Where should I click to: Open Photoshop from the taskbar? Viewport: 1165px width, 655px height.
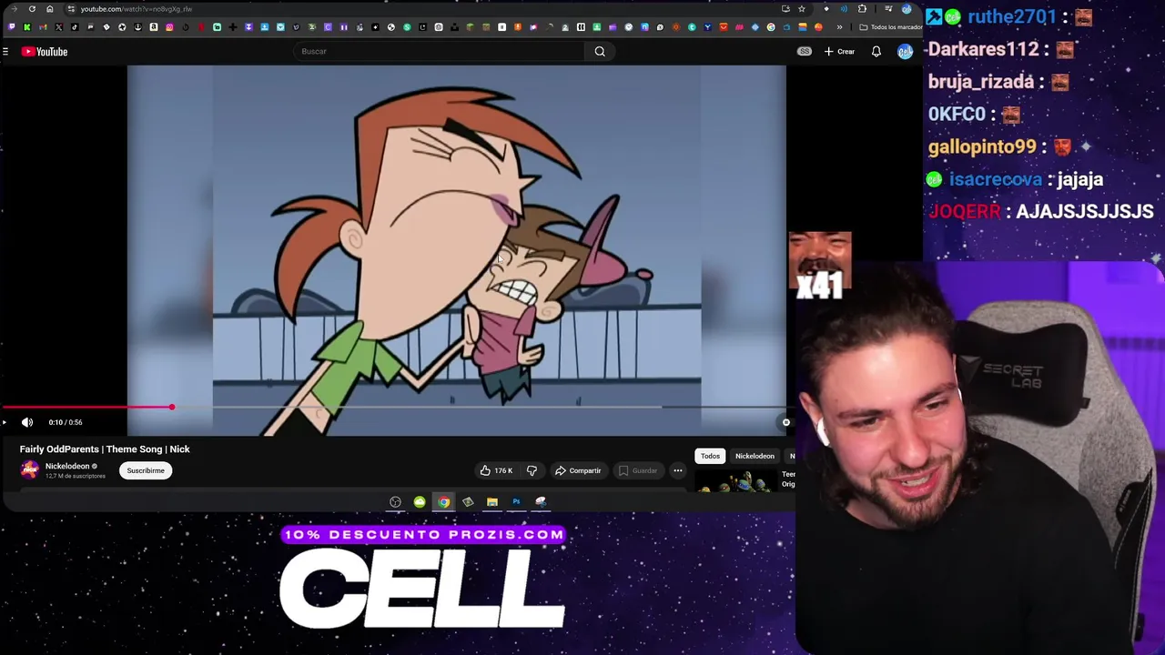click(x=516, y=501)
